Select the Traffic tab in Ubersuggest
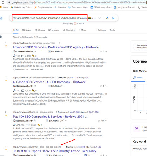Screen dimensions: 147x156 [138, 78]
